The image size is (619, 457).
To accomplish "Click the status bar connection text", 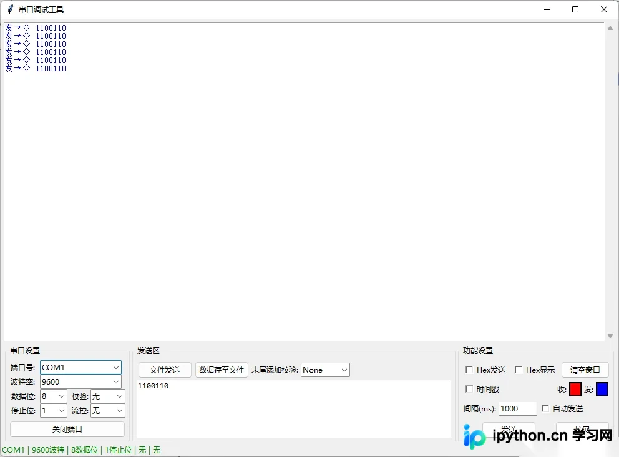I will 81,450.
